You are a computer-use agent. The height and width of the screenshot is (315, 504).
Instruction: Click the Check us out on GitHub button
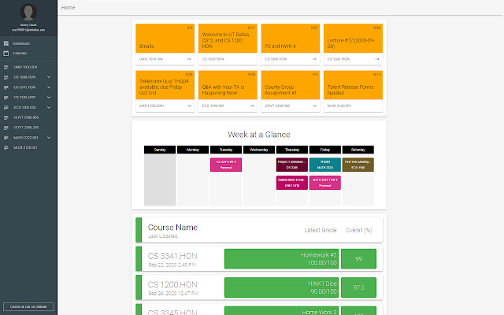(28, 306)
